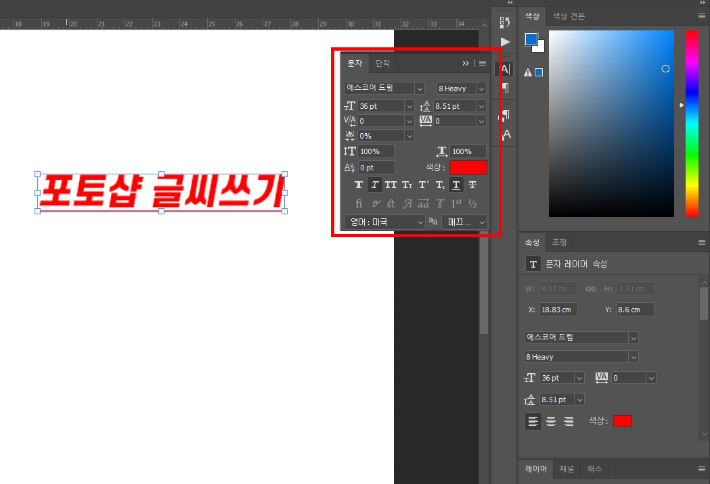
Task: Click the ordinals 1st icon
Action: pyautogui.click(x=456, y=203)
